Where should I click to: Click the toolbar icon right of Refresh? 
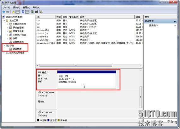tap(37, 12)
